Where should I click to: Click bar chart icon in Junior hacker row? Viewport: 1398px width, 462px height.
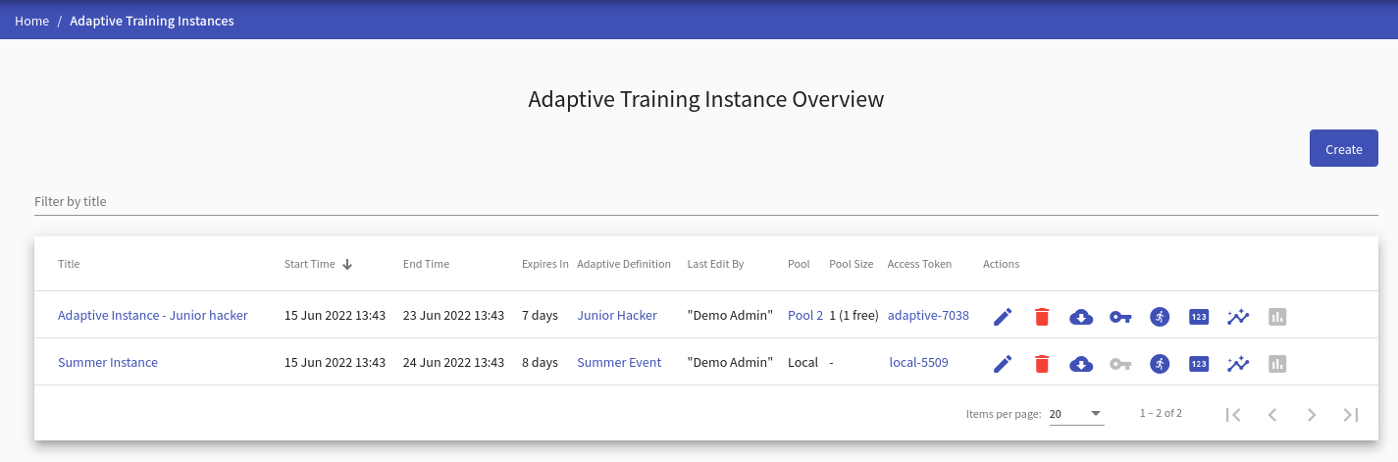point(1277,316)
